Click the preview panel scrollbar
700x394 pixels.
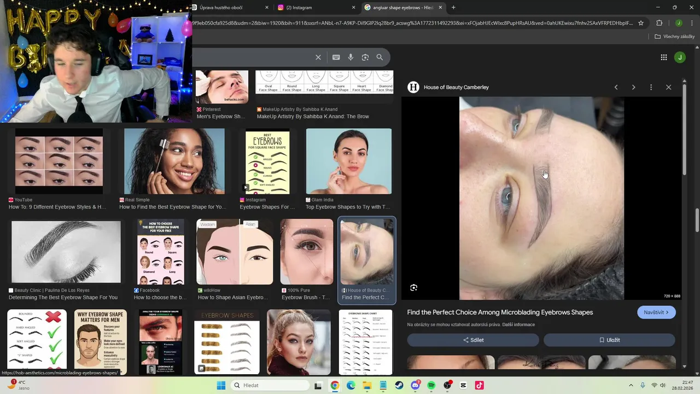(x=683, y=129)
